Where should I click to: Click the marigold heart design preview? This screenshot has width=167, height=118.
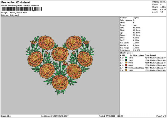click(60, 65)
